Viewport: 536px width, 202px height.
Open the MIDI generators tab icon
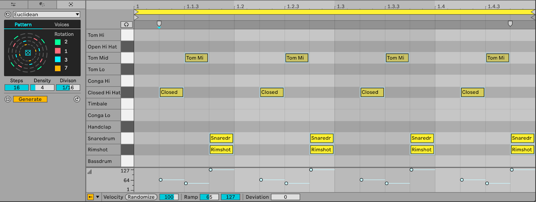(71, 4)
